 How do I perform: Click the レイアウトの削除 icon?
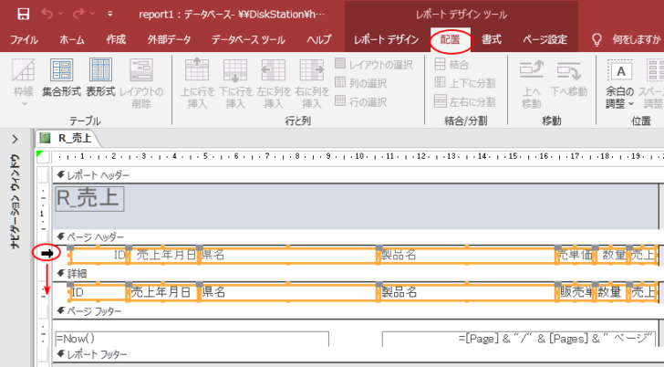click(141, 70)
